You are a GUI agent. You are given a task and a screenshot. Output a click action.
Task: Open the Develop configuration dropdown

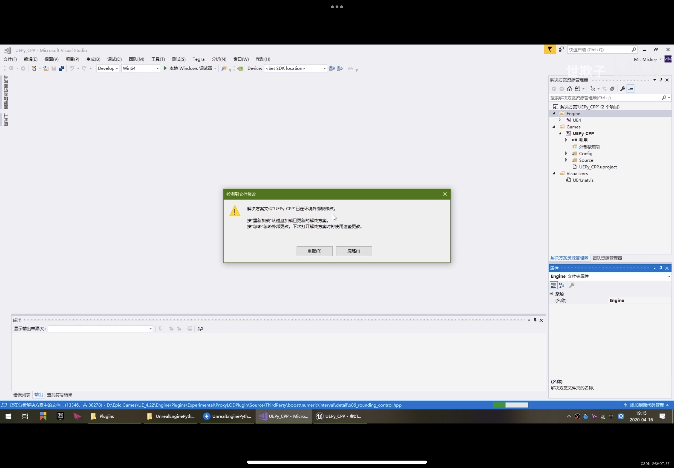pyautogui.click(x=108, y=68)
